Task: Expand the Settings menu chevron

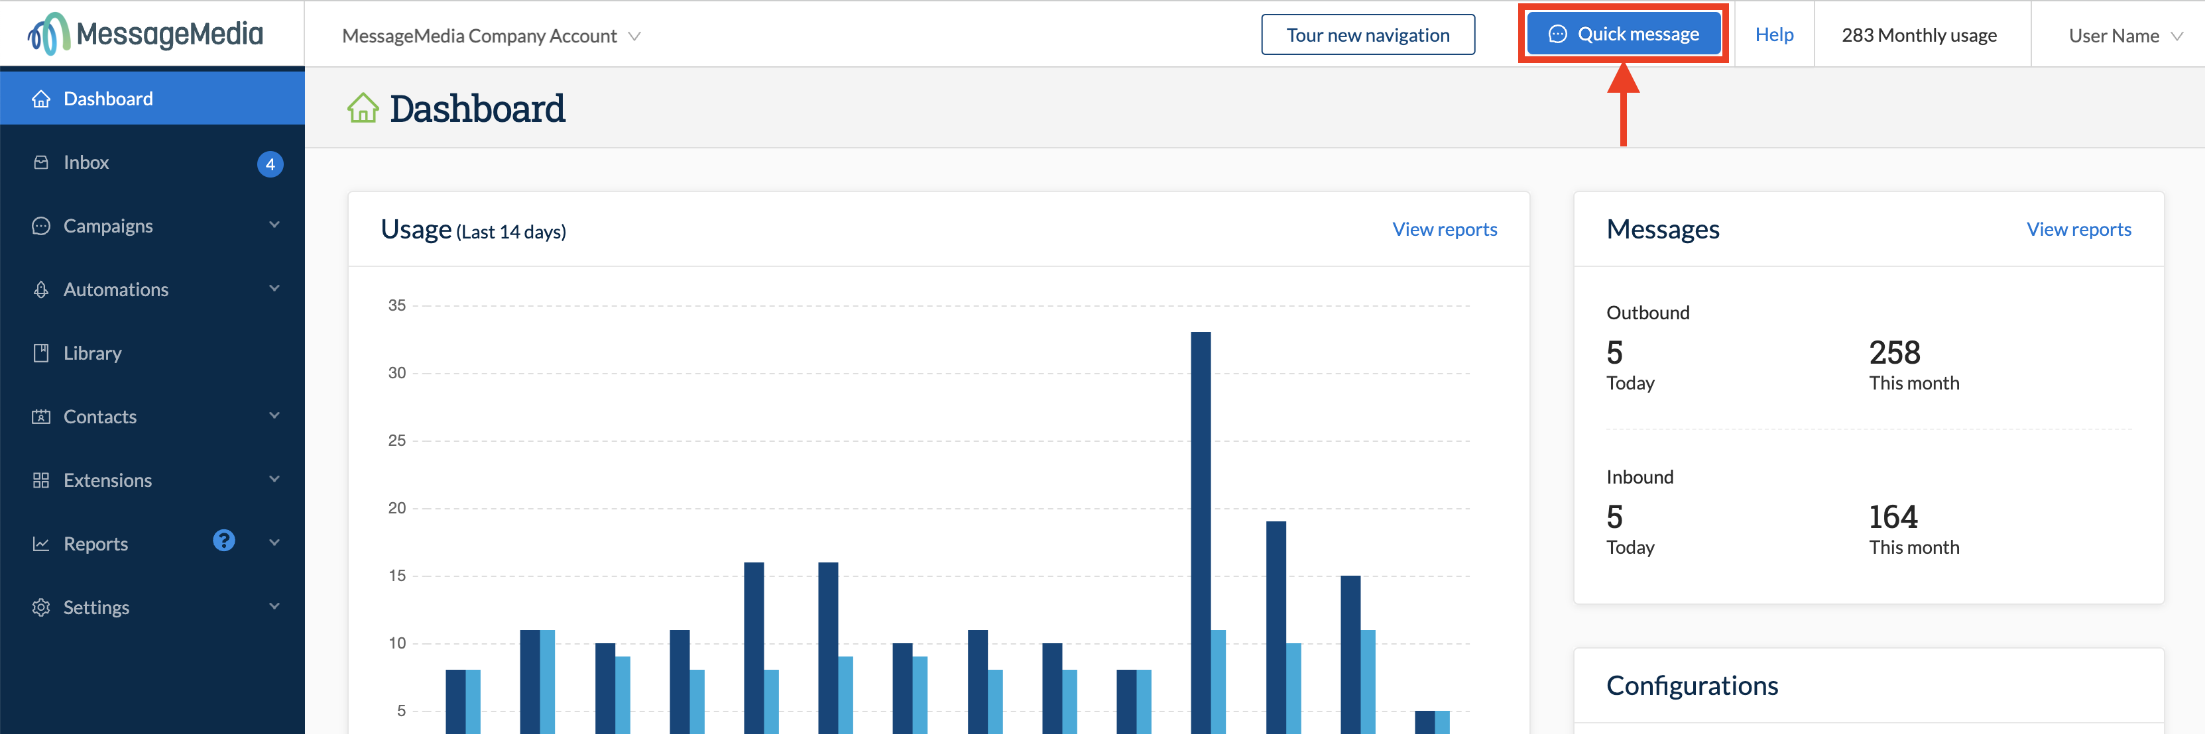Action: tap(274, 607)
